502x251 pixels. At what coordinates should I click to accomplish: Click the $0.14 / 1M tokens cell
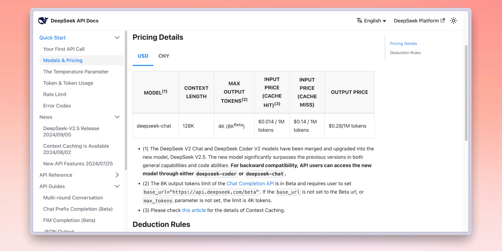pos(307,126)
